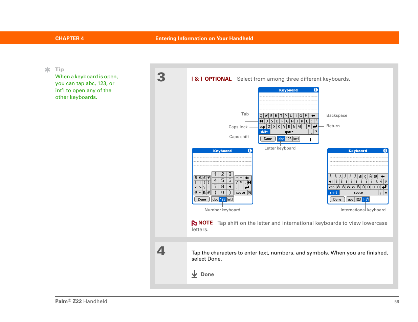Tap the @ key on the number keyboard

point(196,193)
